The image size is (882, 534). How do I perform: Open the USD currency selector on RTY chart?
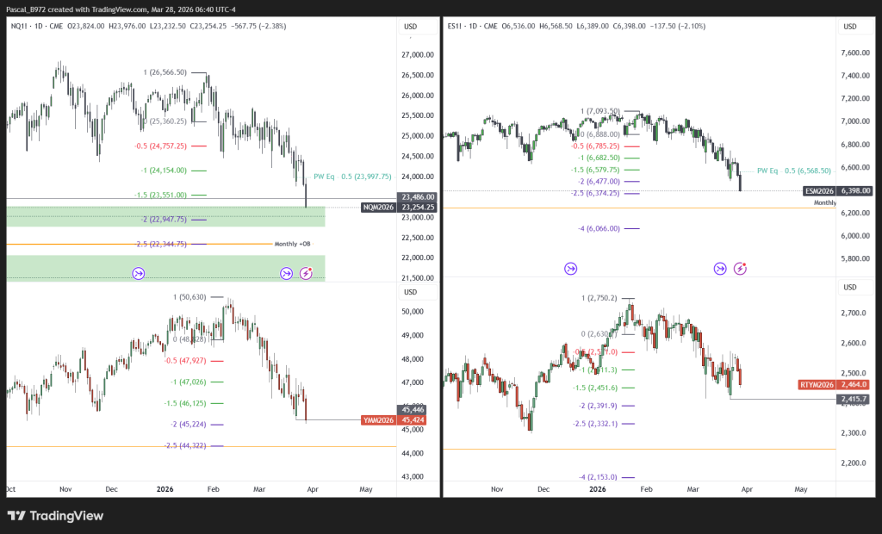pyautogui.click(x=849, y=287)
